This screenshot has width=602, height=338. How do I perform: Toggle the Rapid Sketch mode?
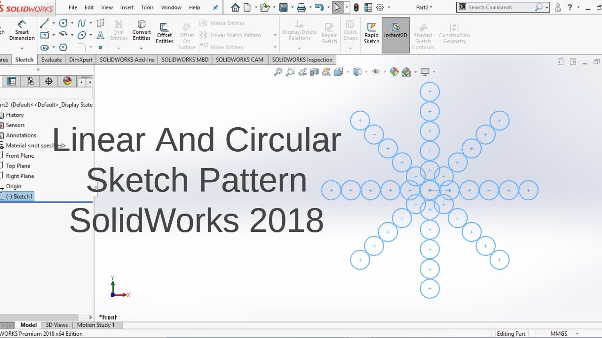point(372,33)
